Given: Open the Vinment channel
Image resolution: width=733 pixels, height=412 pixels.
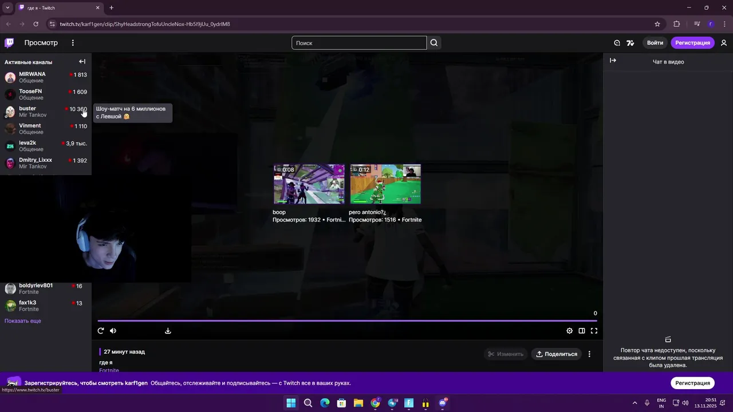Looking at the screenshot, I should 46,129.
